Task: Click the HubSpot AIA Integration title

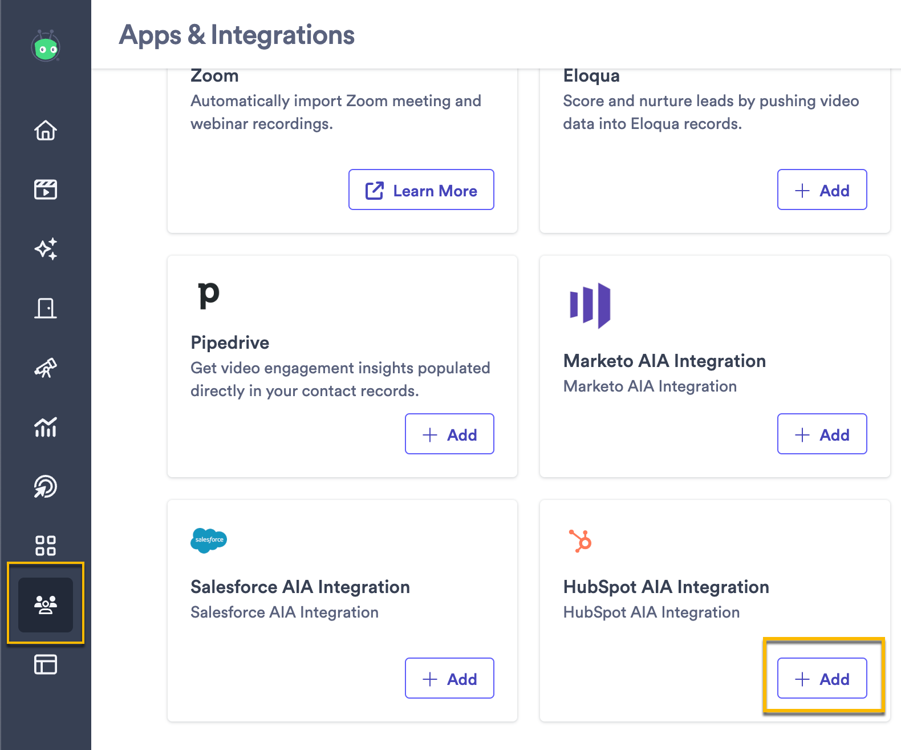Action: click(x=666, y=587)
